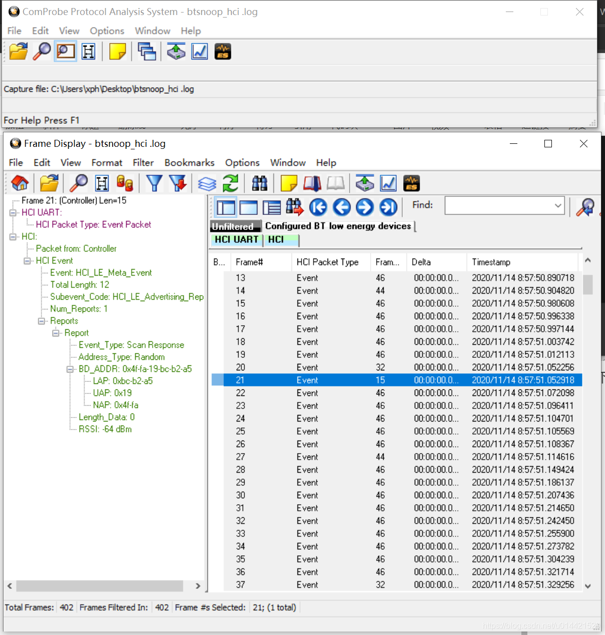
Task: Click into the Find text input field
Action: [x=499, y=205]
